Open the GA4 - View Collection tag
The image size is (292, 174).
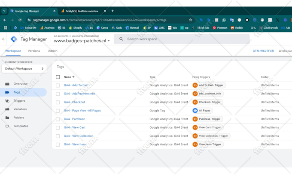click(79, 136)
